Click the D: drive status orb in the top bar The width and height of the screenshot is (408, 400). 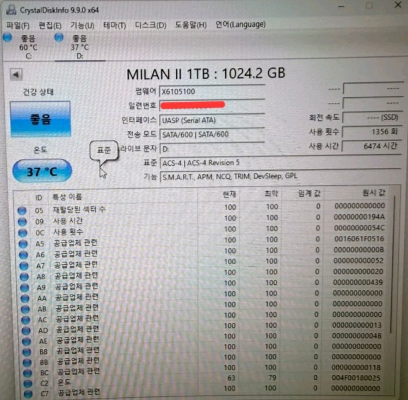point(59,37)
